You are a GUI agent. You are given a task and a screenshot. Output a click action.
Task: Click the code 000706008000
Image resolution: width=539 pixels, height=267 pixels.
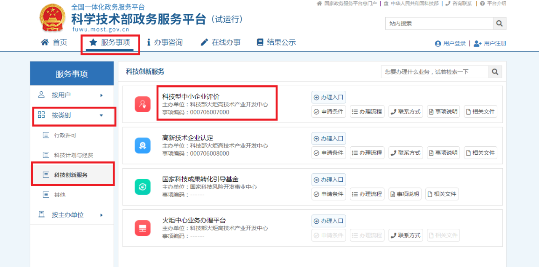(210, 153)
